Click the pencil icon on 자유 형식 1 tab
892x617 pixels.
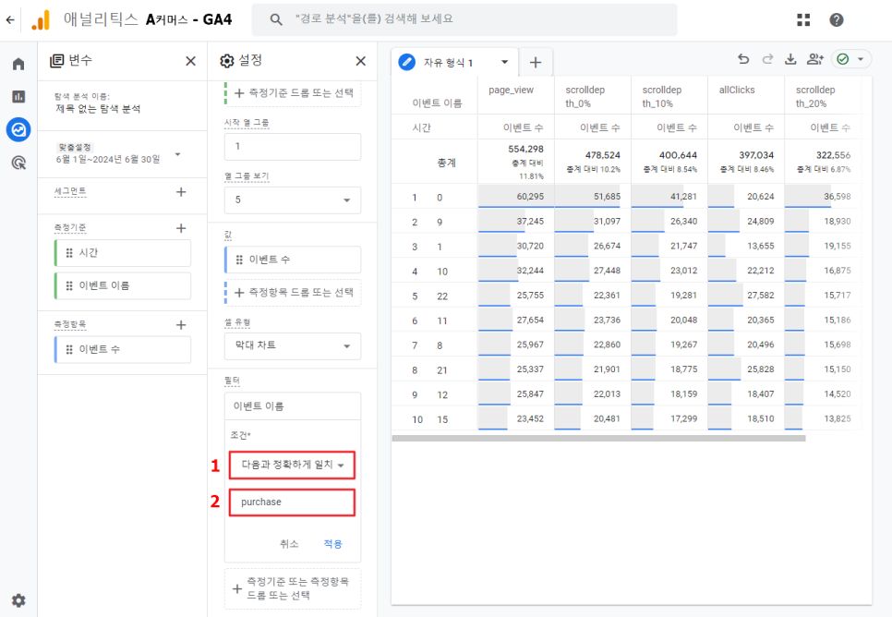pyautogui.click(x=406, y=62)
